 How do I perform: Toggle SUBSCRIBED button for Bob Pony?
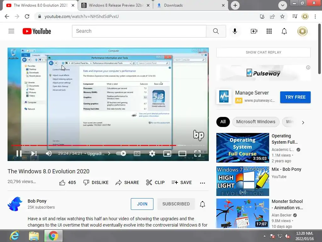tap(176, 204)
